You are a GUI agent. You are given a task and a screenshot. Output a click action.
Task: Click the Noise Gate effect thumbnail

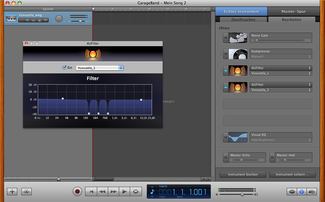click(x=238, y=38)
